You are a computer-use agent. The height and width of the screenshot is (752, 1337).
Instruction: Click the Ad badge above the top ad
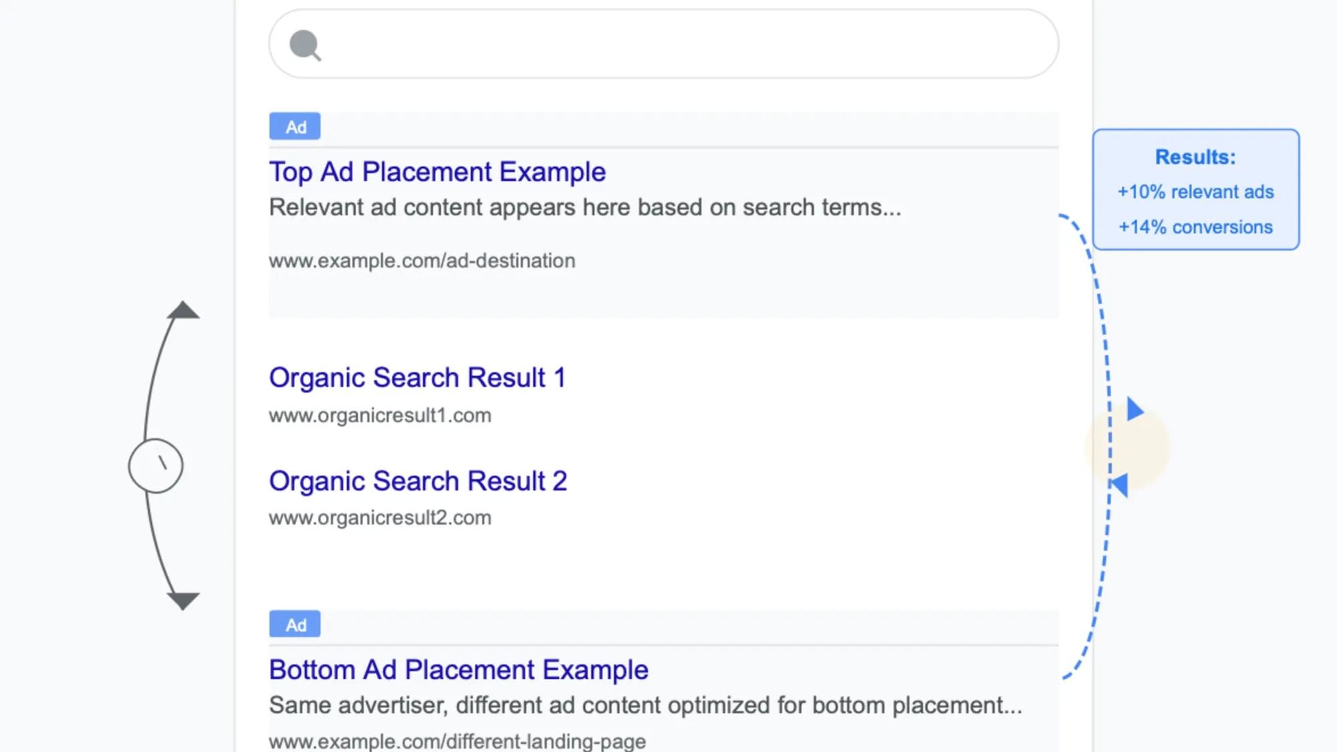(294, 126)
